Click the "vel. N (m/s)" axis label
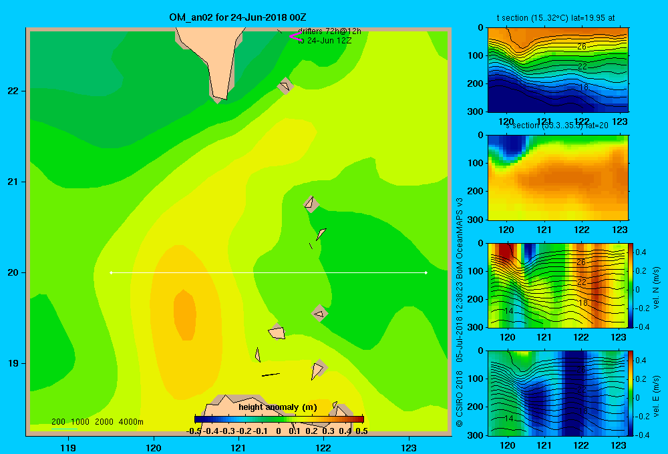This screenshot has height=454, width=668. coord(657,288)
